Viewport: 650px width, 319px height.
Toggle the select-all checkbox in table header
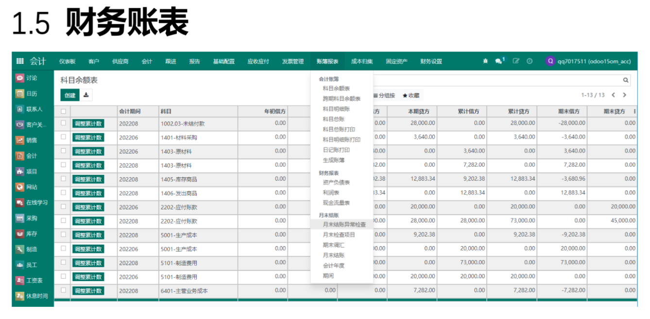click(x=63, y=112)
